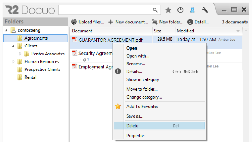Choose Delete from the context menu
Viewport: 252px width, 142px height.
(x=159, y=125)
